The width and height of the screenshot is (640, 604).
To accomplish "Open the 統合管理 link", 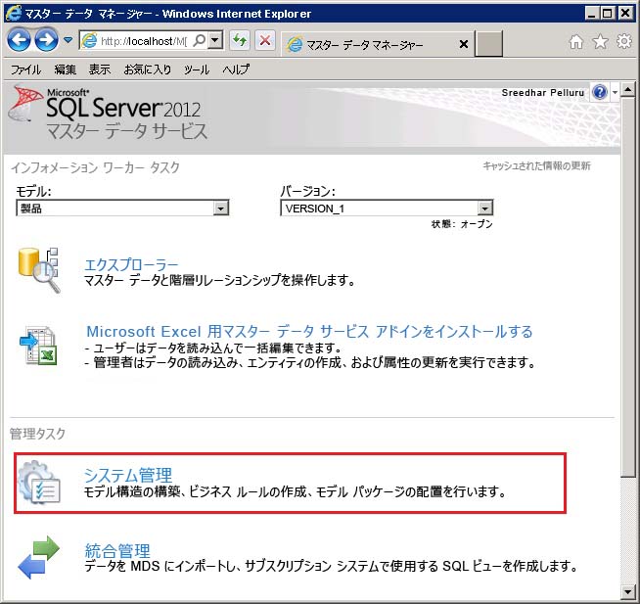I will tap(117, 550).
